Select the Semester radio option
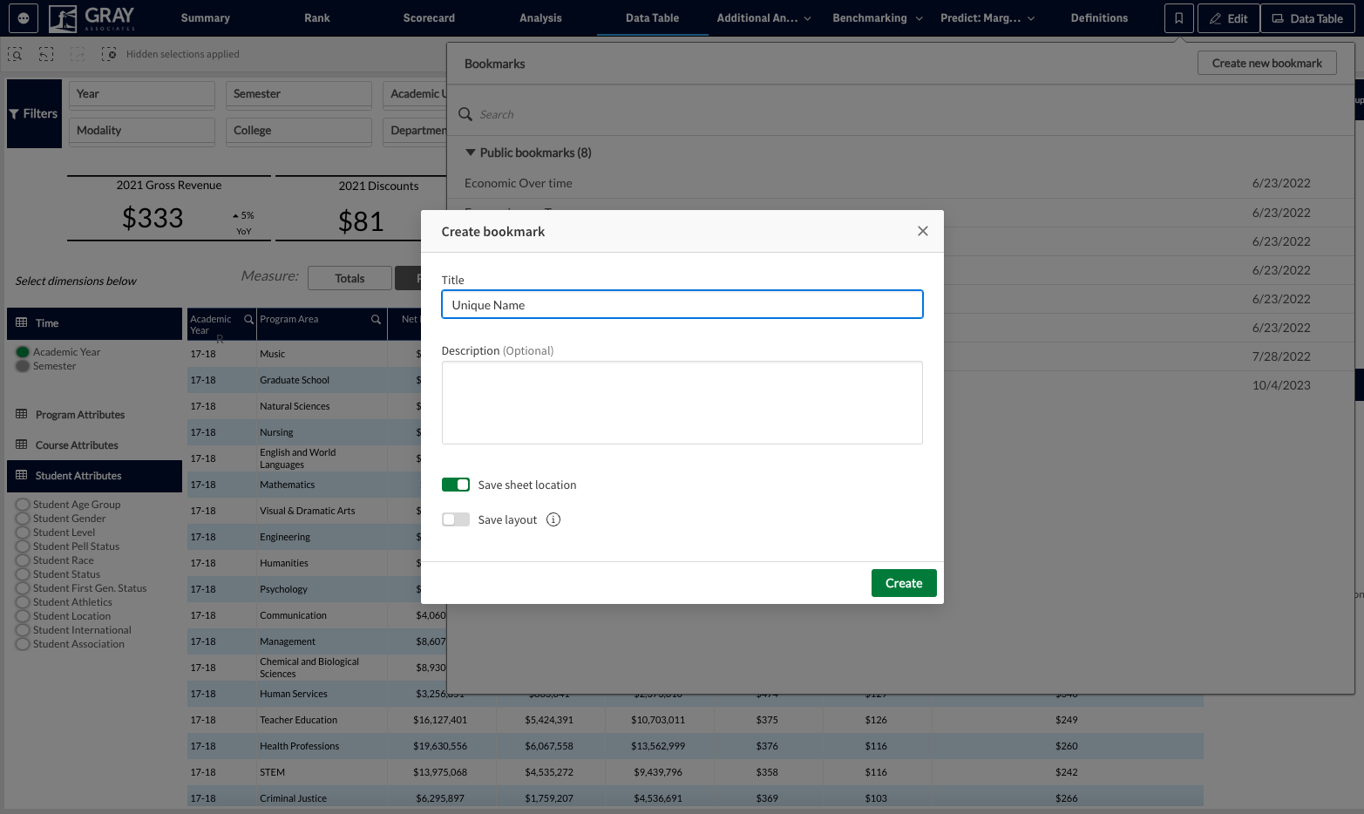 tap(23, 366)
